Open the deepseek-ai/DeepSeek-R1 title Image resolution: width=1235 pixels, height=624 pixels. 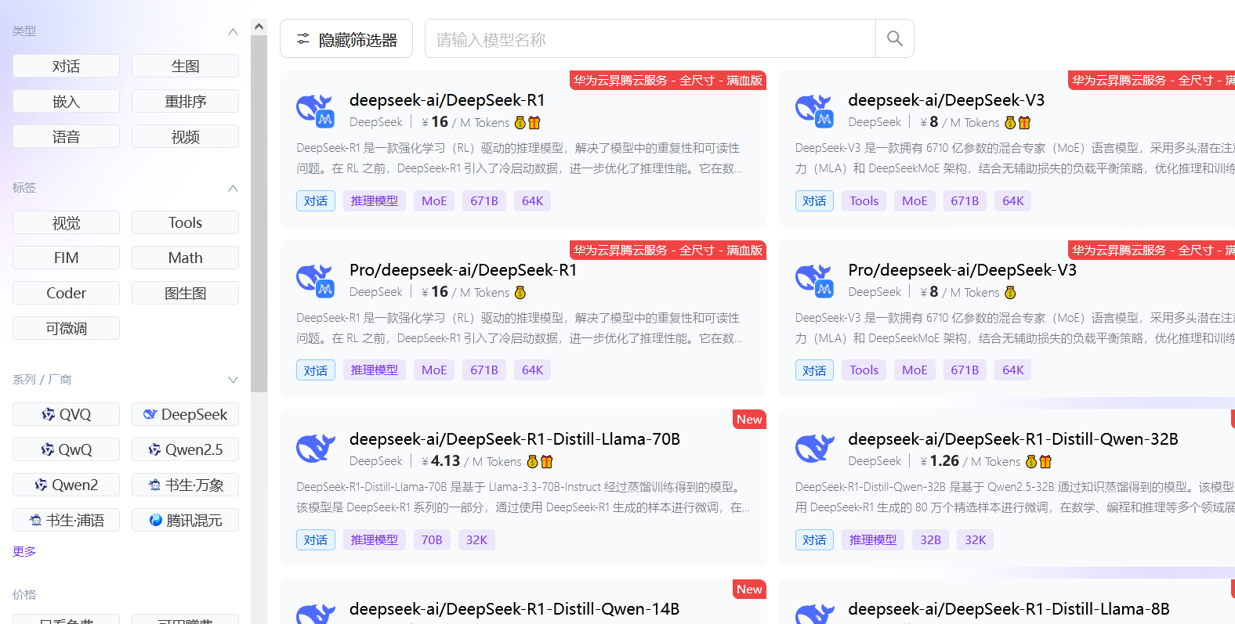[x=447, y=100]
